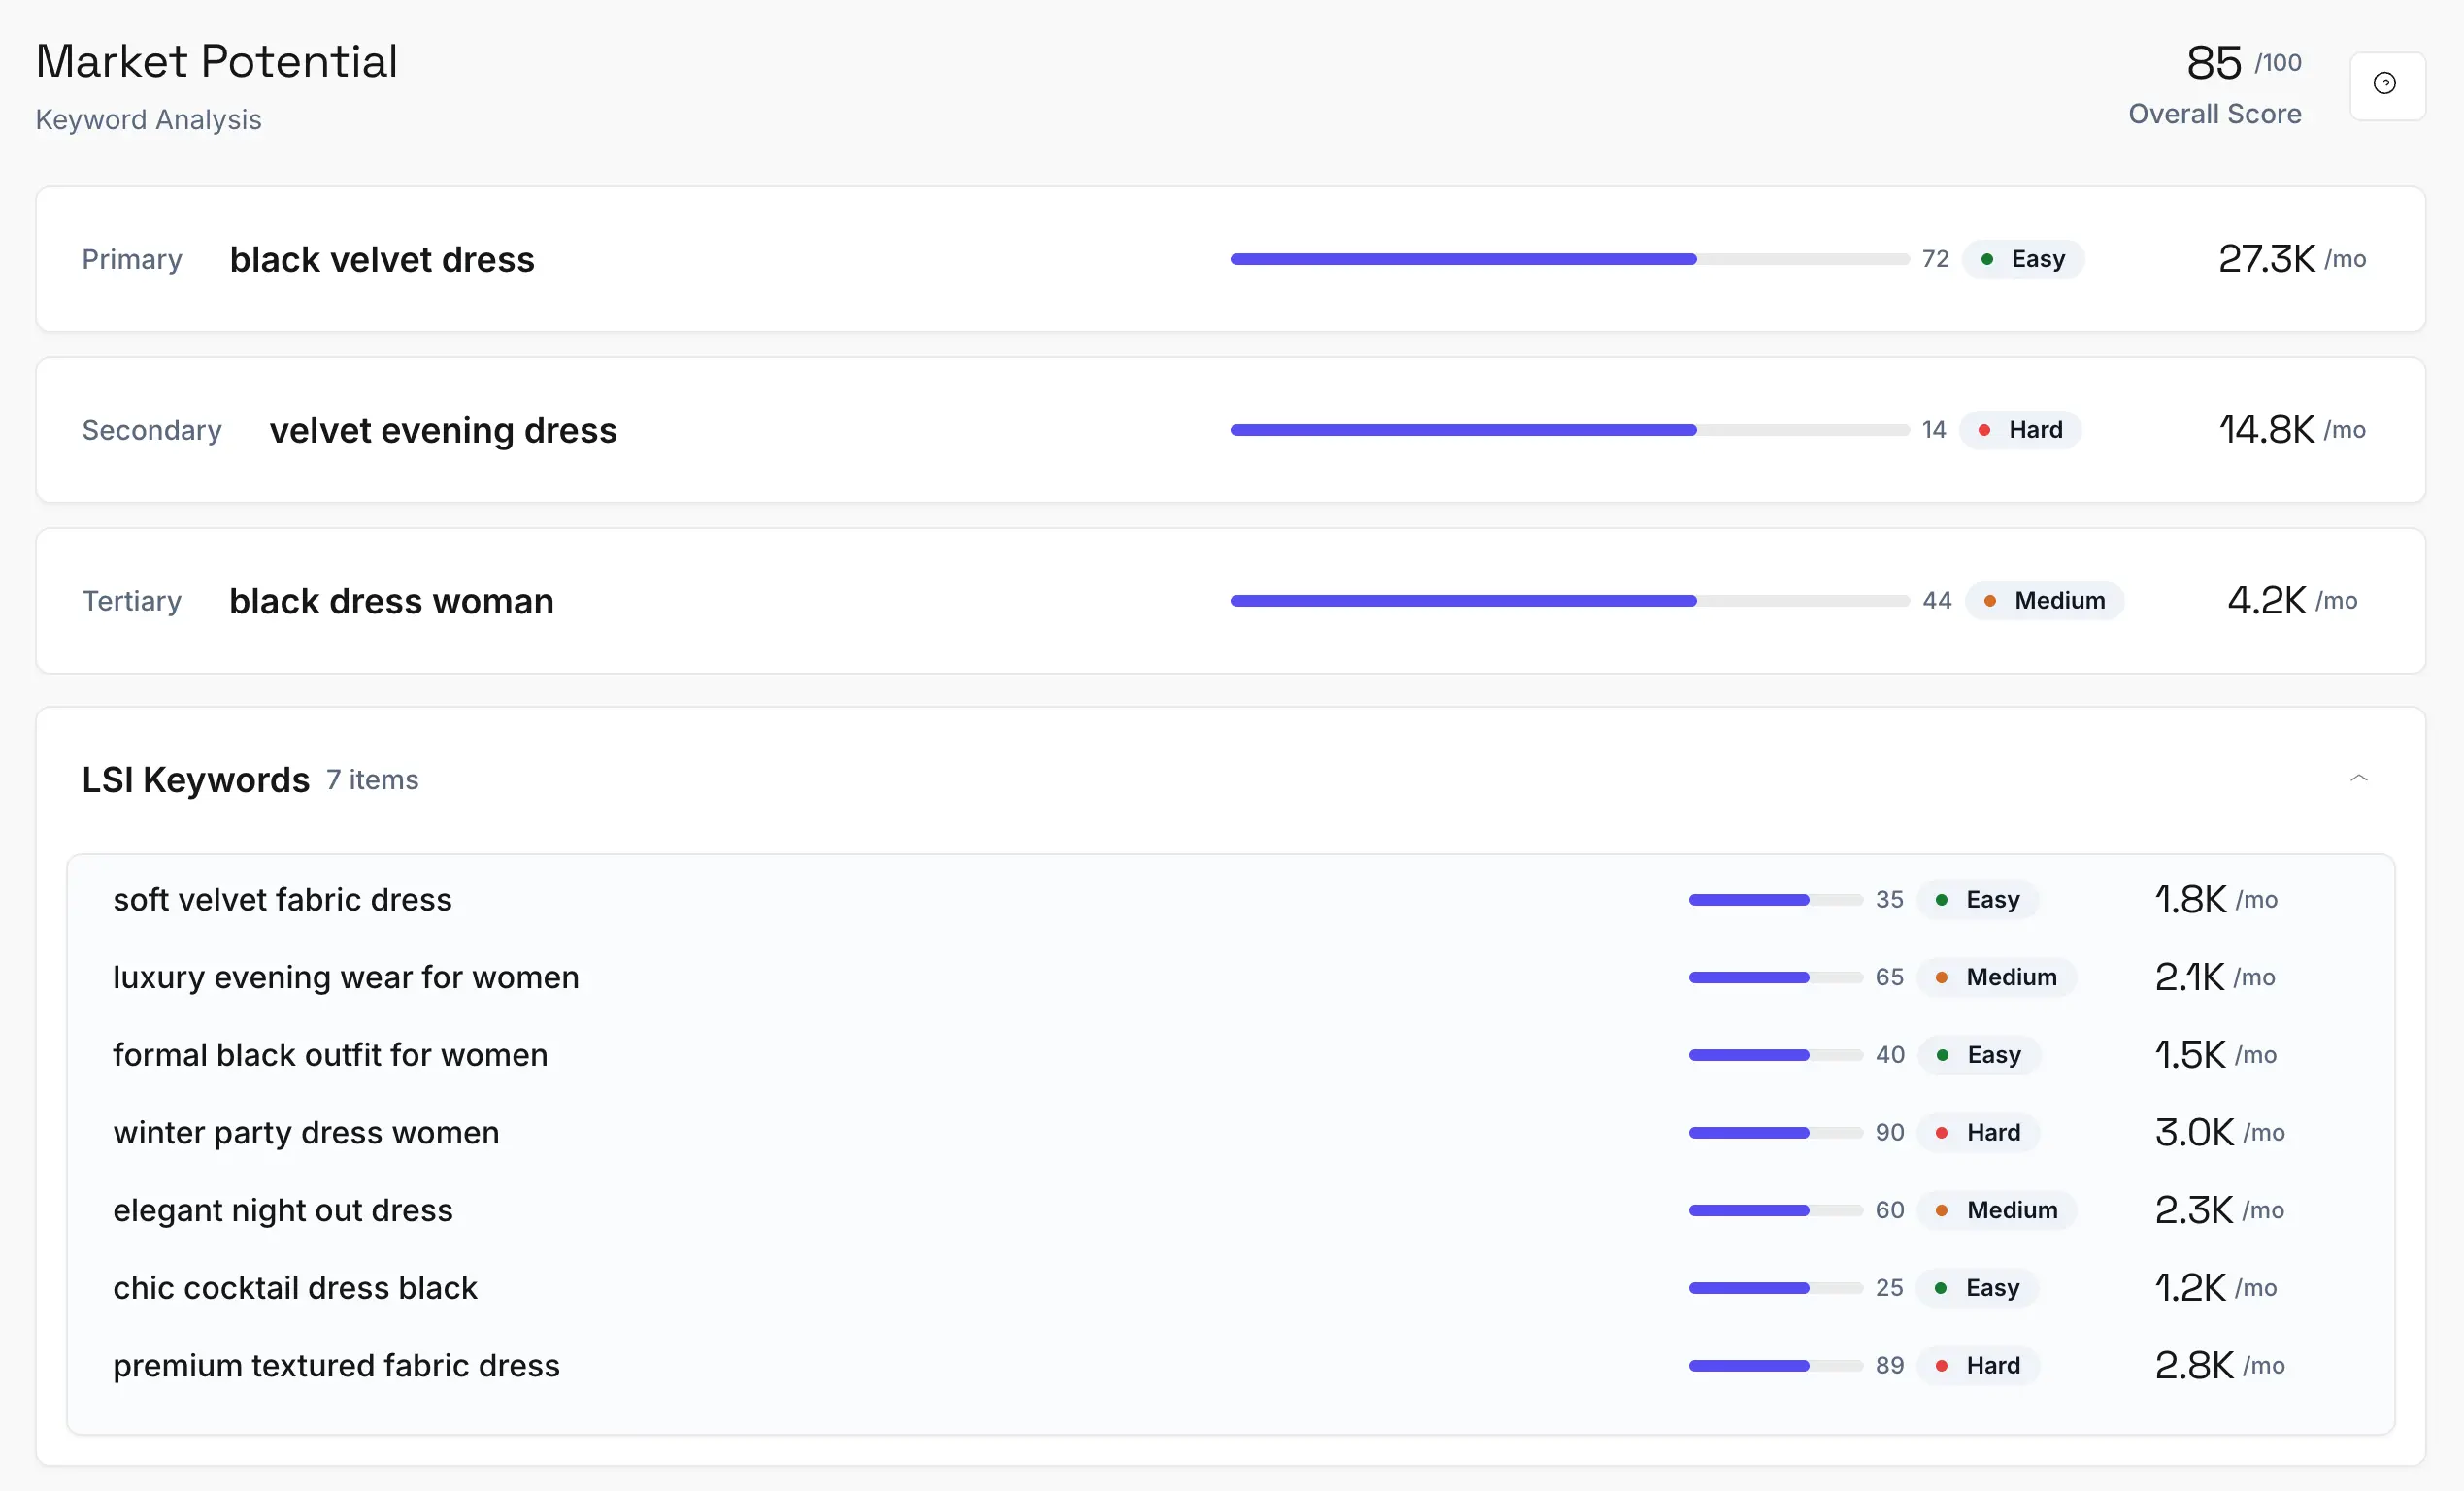The height and width of the screenshot is (1491, 2464).
Task: Click the red dot for premium textured fabric dress
Action: tap(1941, 1366)
